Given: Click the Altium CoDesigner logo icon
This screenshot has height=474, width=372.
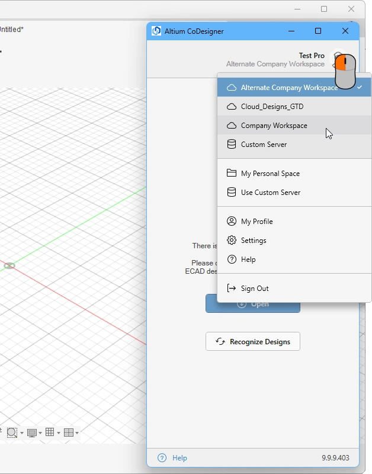Looking at the screenshot, I should [x=156, y=31].
